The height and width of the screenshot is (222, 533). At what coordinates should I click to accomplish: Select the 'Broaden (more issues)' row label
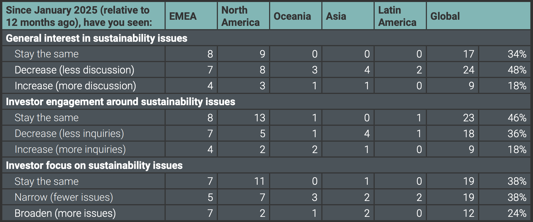pos(65,213)
